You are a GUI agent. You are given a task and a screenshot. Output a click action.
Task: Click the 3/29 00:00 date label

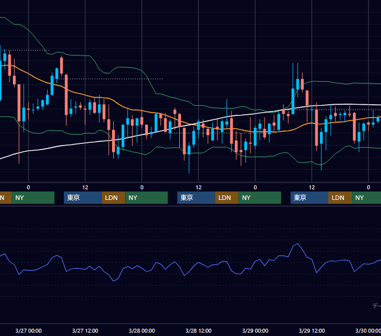tap(255, 330)
